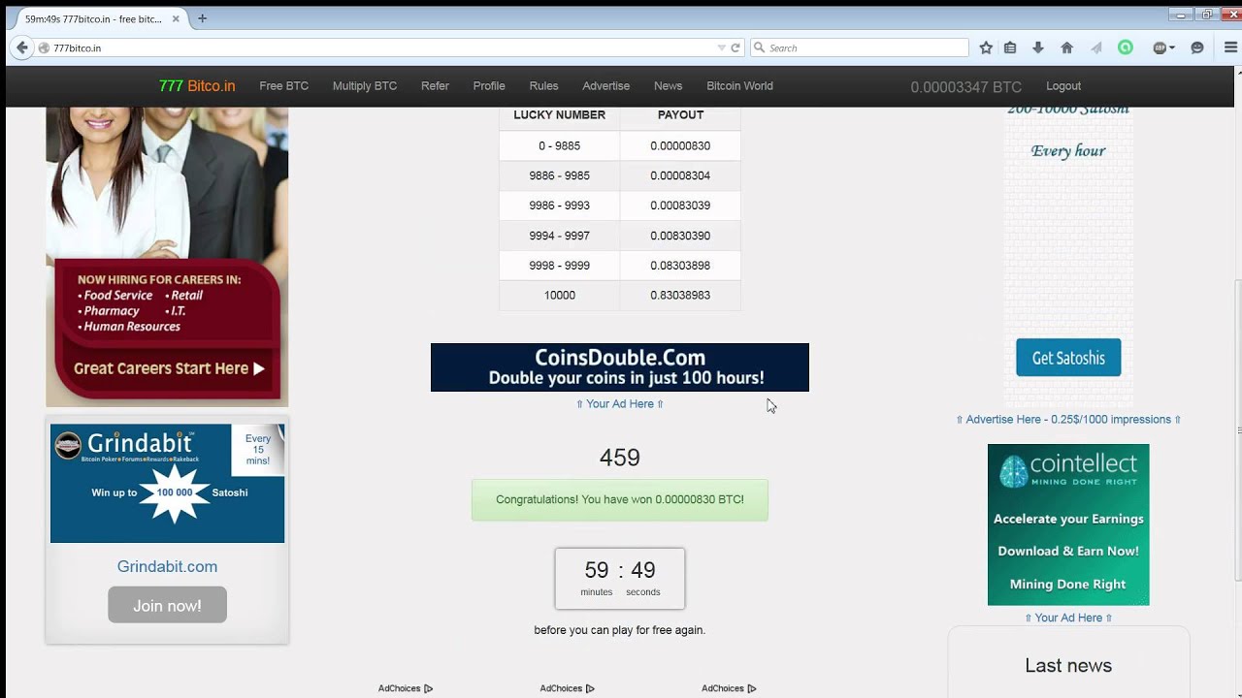Go to Multiply BTC page
This screenshot has height=698, width=1242.
click(365, 85)
